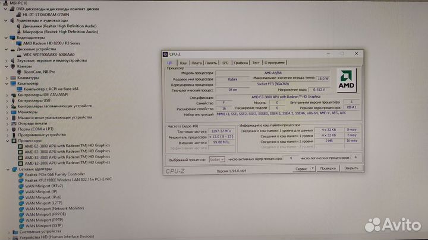The height and width of the screenshot is (240, 428).
Task: Click the AMD logo in CPU-Z
Action: click(347, 80)
